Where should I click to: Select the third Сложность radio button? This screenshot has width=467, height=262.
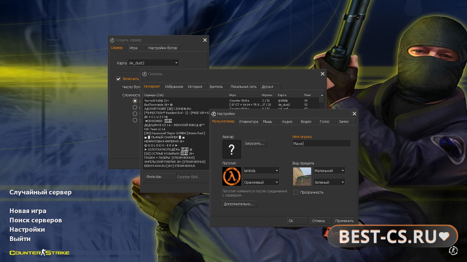pos(135,114)
